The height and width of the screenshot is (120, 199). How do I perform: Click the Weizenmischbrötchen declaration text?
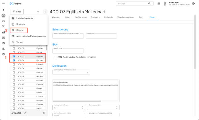click(x=61, y=82)
